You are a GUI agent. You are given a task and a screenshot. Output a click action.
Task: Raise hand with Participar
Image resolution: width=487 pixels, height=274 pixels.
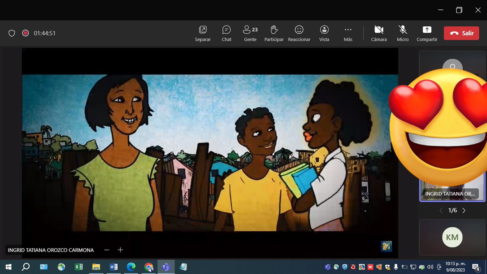274,34
